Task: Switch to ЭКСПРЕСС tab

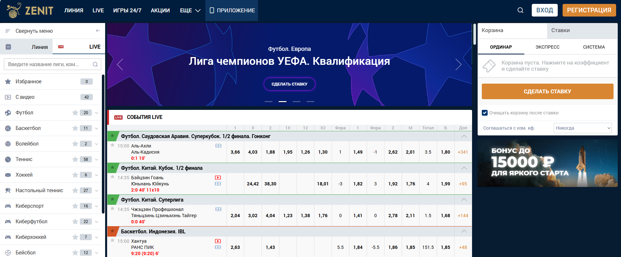Action: point(547,47)
